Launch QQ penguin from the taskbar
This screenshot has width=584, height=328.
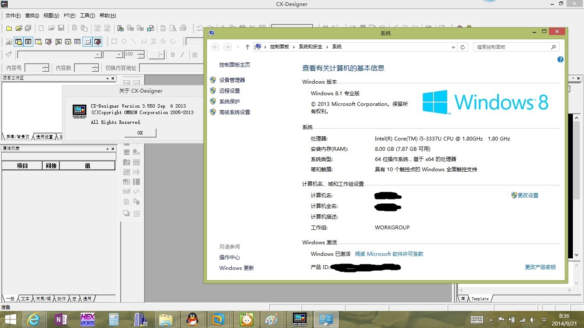(193, 319)
